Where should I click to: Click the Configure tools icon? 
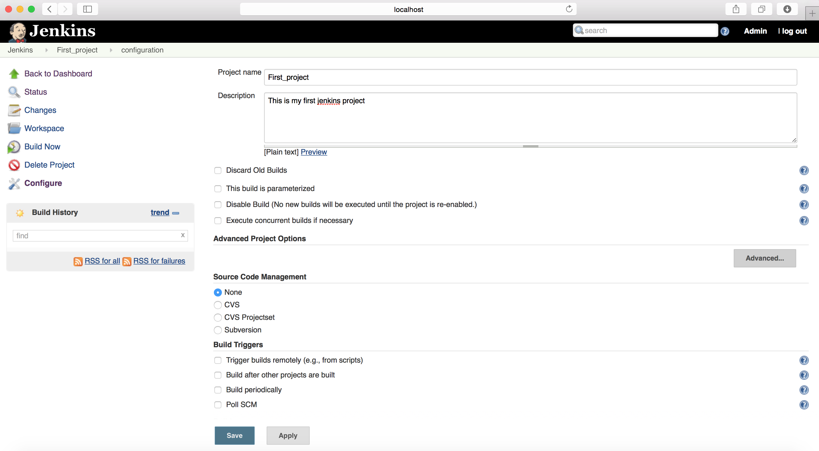14,183
